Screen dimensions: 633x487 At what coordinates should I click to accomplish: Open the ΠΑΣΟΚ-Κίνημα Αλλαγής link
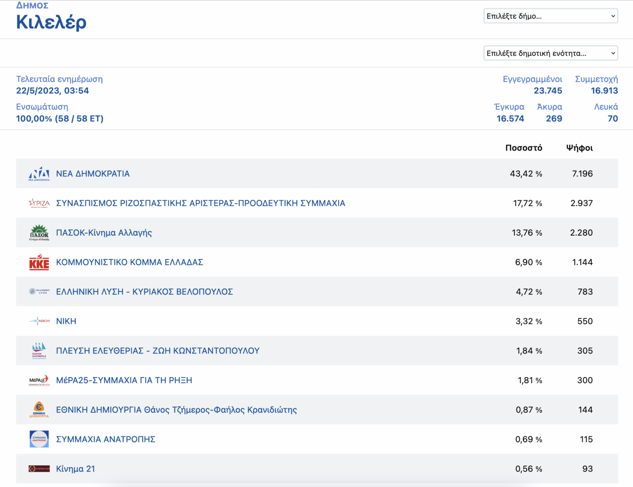pyautogui.click(x=104, y=233)
